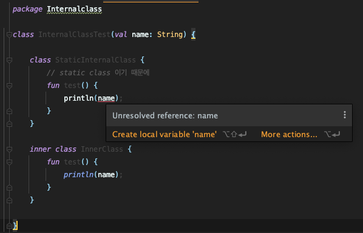Click the 'val' keyword in constructor

(x=121, y=35)
